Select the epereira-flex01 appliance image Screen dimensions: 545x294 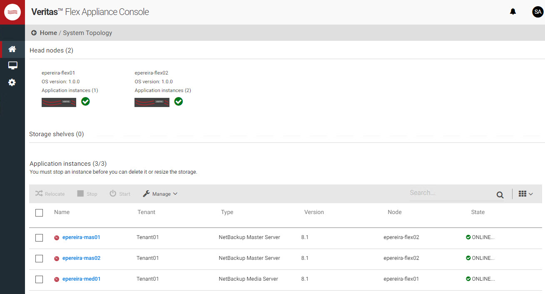click(x=59, y=102)
